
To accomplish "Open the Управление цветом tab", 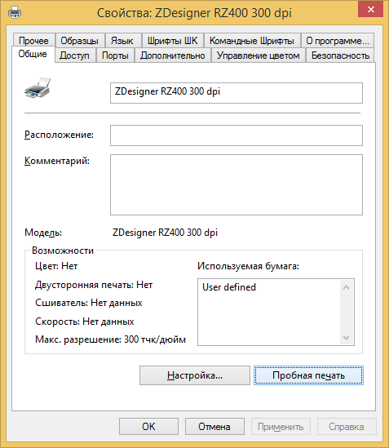I will point(259,55).
